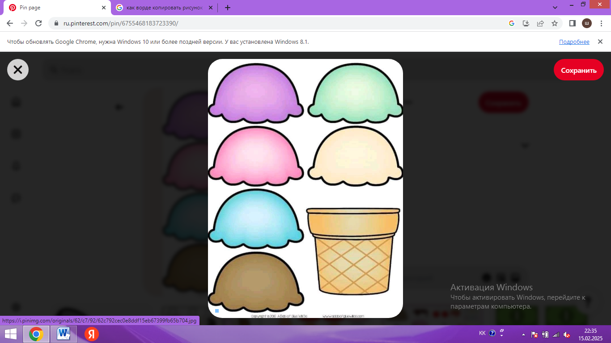Close the enlarged pin image overlay
611x343 pixels.
pyautogui.click(x=18, y=70)
